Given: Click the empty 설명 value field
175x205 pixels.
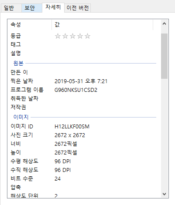Looking at the screenshot, I should pos(104,53).
